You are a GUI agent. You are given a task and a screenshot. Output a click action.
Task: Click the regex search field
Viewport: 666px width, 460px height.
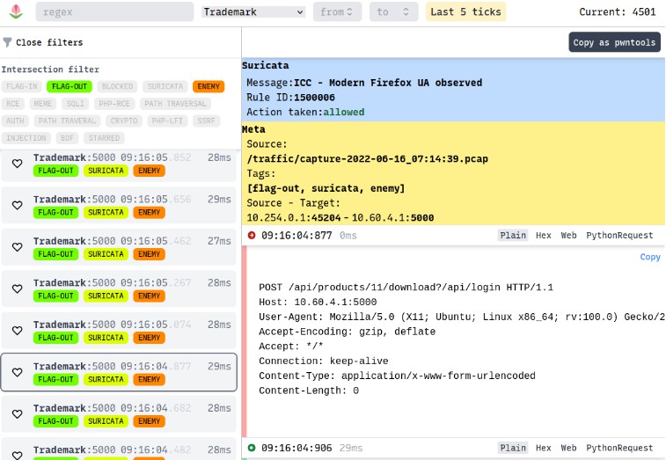click(114, 11)
